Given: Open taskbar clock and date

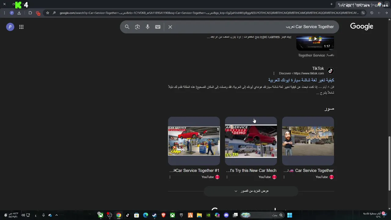Looking at the screenshot, I should tap(13, 215).
